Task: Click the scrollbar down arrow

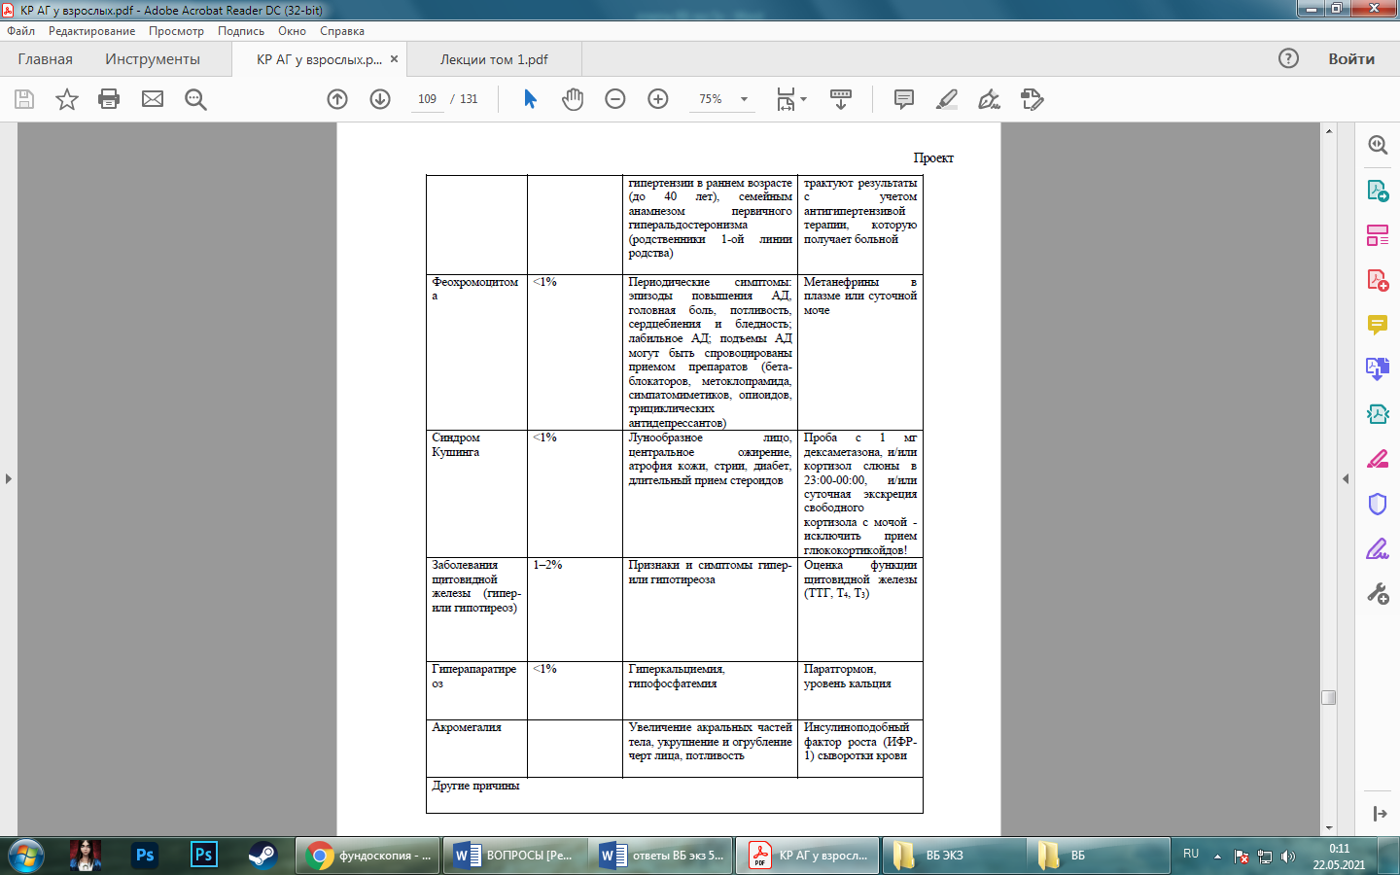Action: pyautogui.click(x=1328, y=827)
